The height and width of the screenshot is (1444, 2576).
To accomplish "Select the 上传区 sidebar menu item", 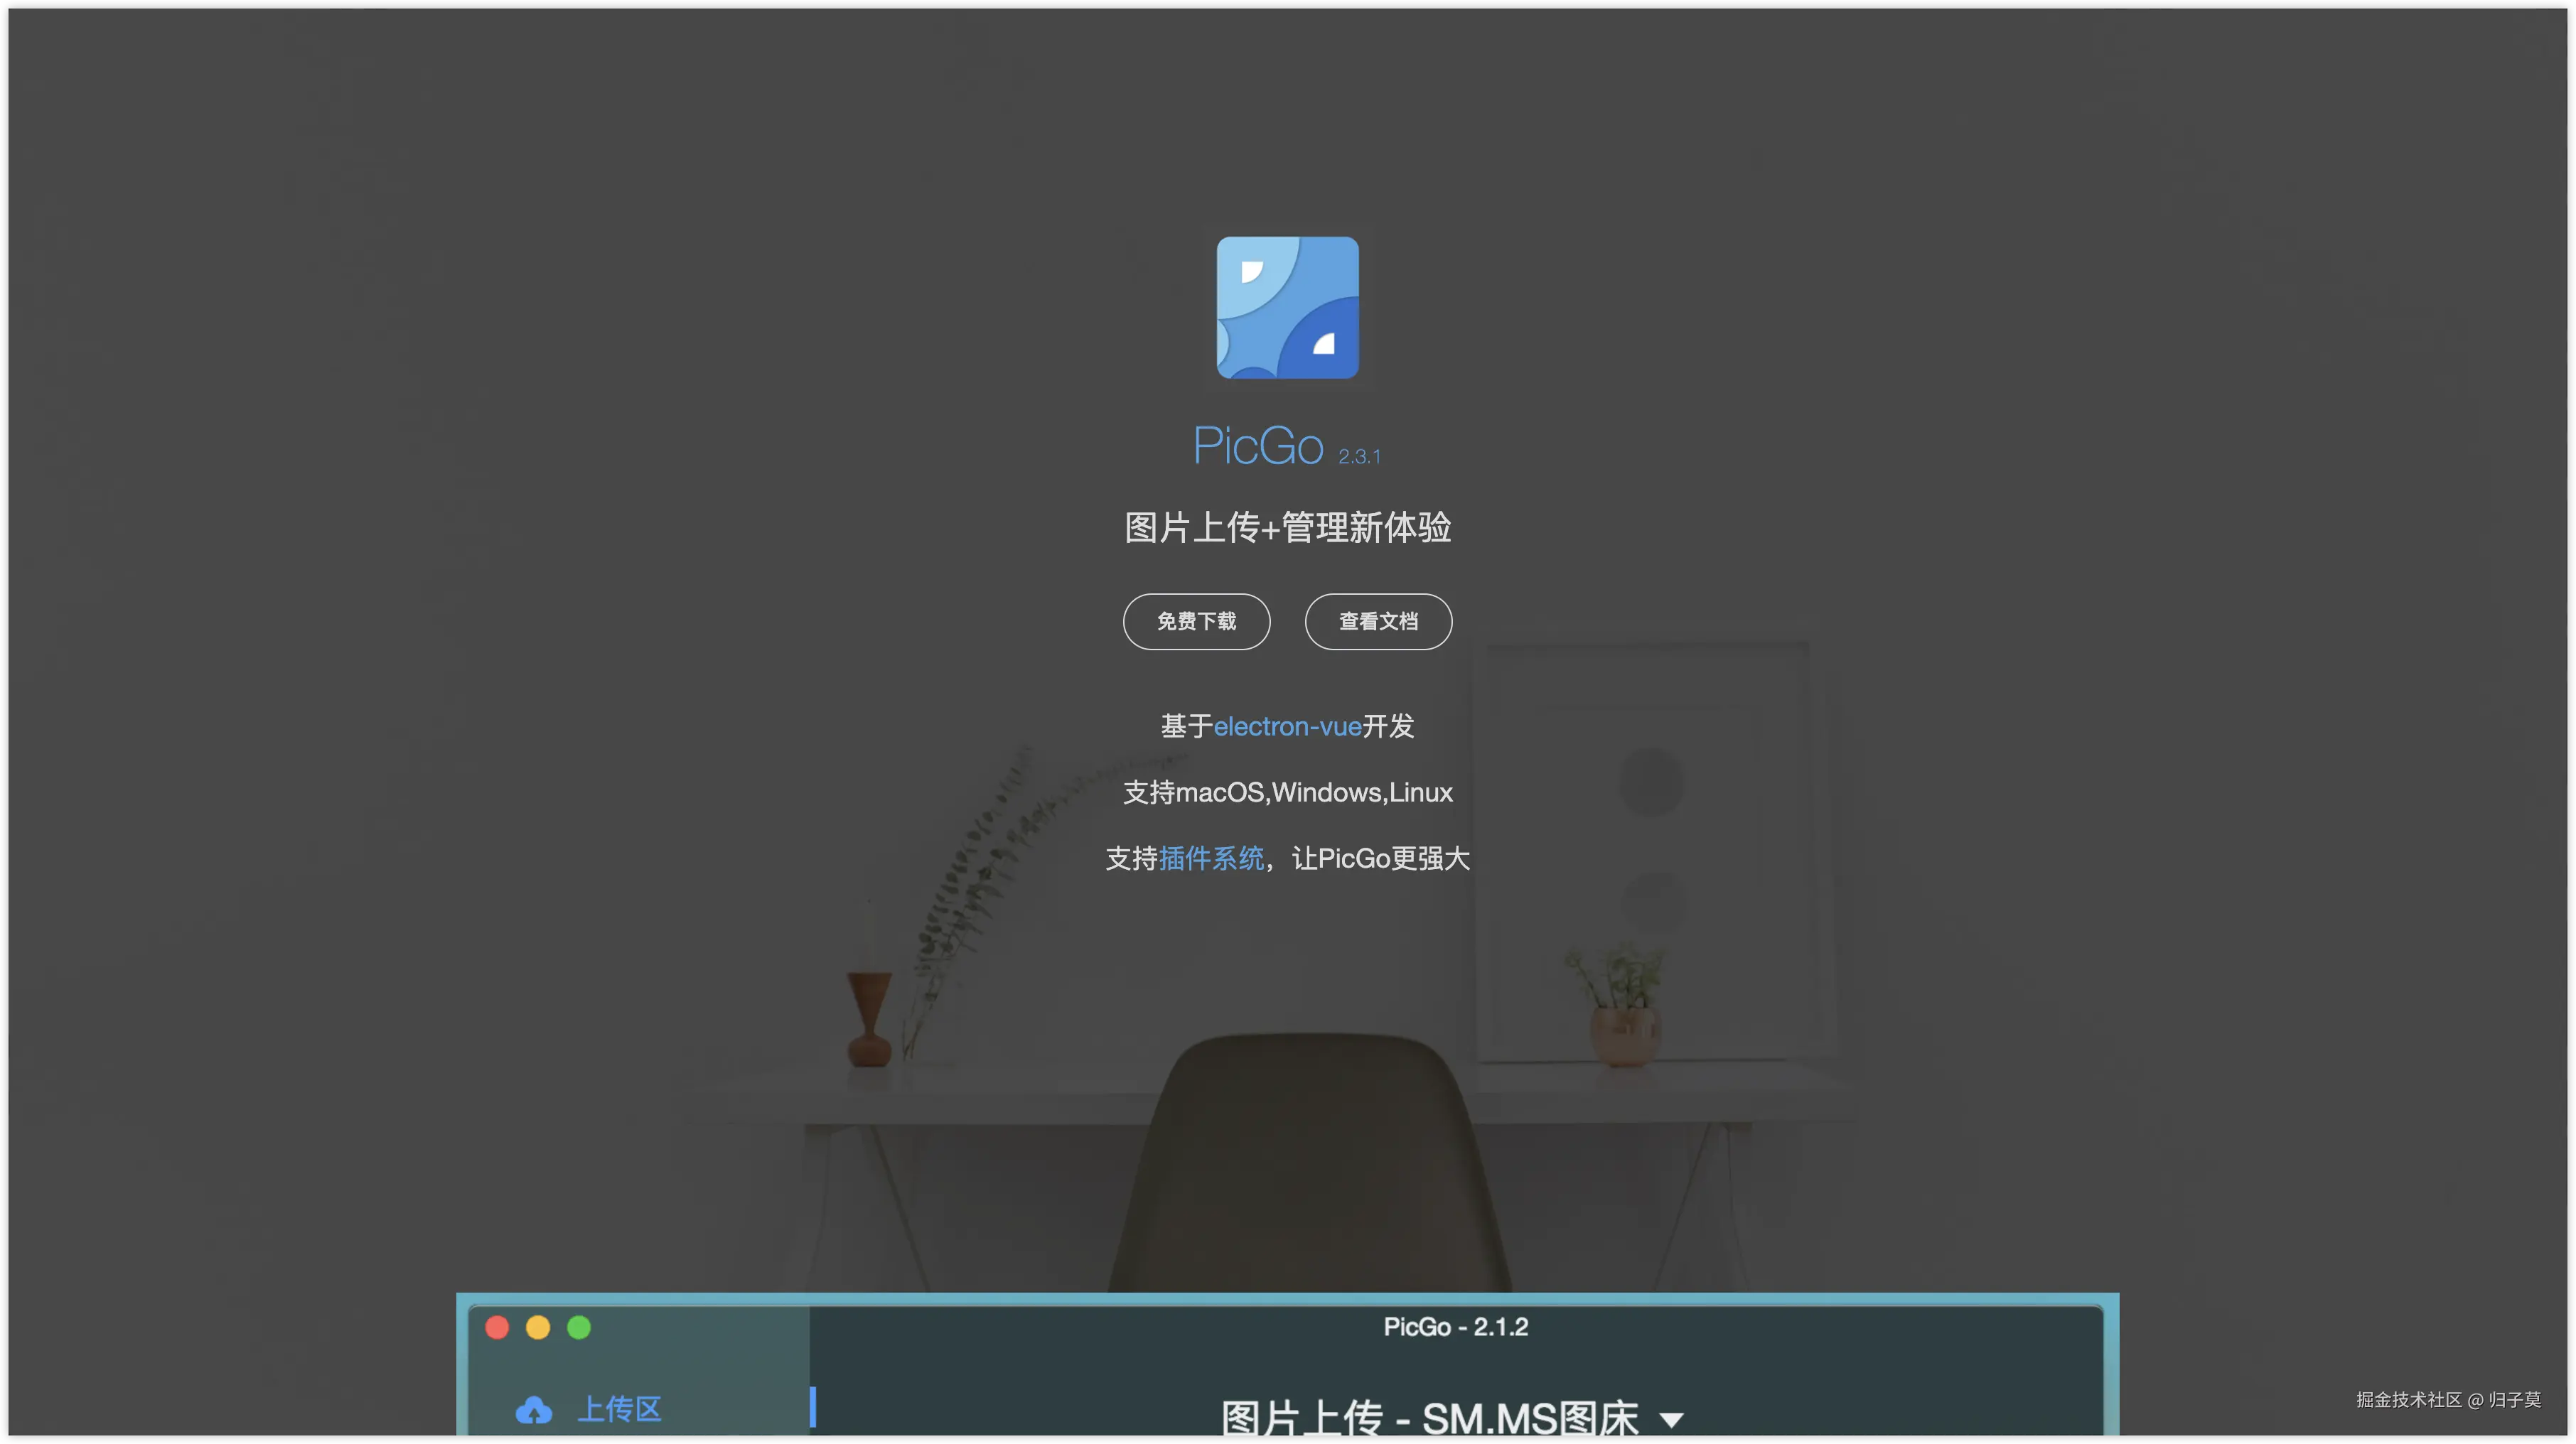I will coord(619,1410).
